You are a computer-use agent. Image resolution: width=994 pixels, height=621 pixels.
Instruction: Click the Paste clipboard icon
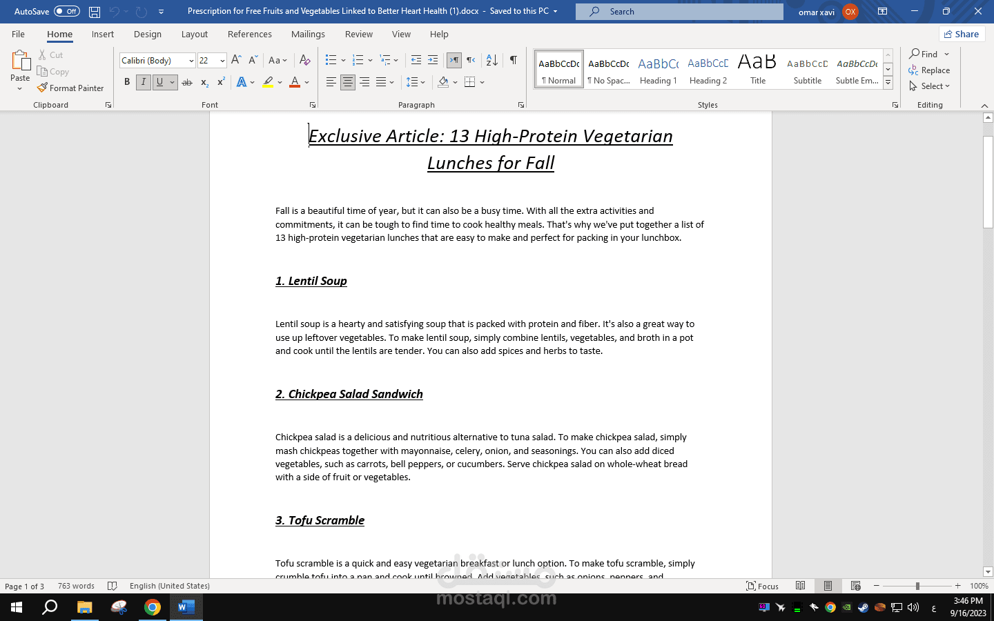tap(21, 61)
